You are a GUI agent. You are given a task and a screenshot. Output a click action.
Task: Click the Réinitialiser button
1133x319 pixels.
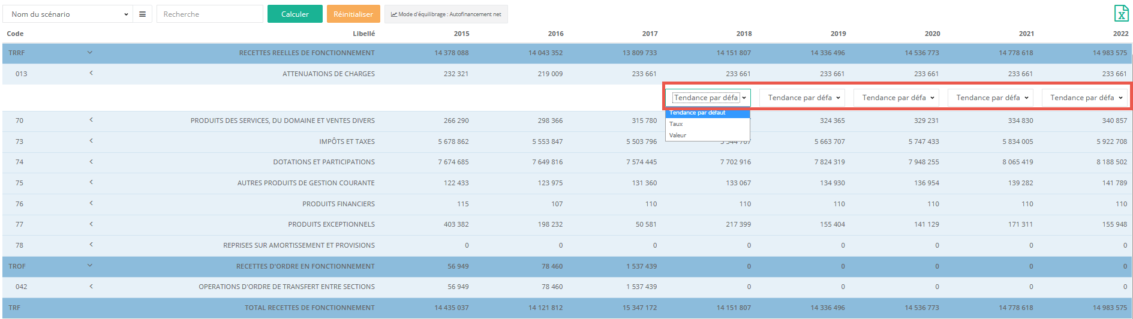point(353,14)
